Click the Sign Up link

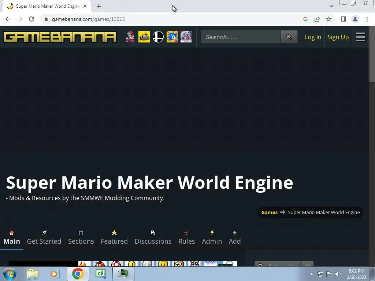338,37
